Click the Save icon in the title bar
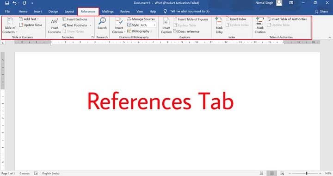The image size is (333, 176). (7, 3)
